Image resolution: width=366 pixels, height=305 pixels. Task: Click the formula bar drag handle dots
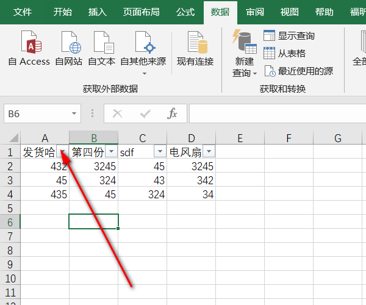click(93, 113)
